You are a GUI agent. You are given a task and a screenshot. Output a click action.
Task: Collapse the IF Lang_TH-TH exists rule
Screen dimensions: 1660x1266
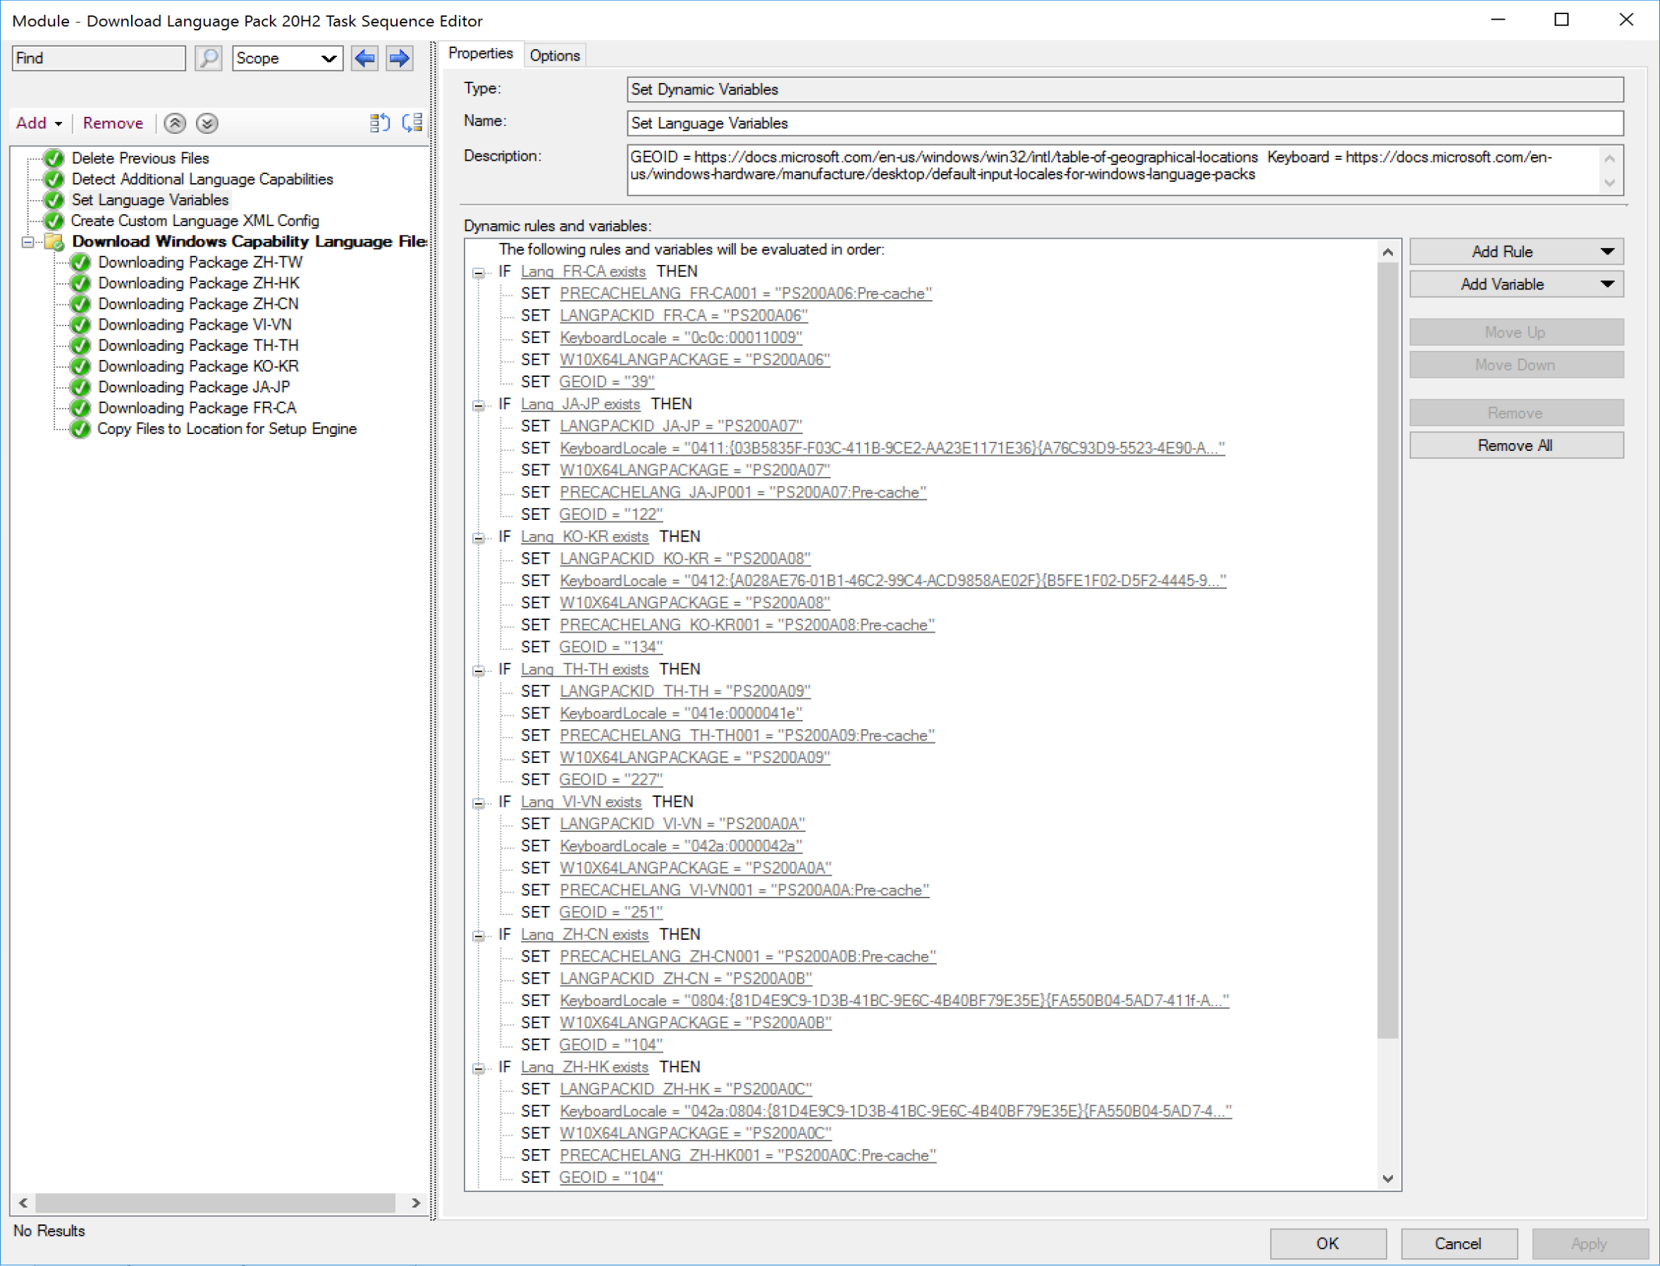pos(478,671)
